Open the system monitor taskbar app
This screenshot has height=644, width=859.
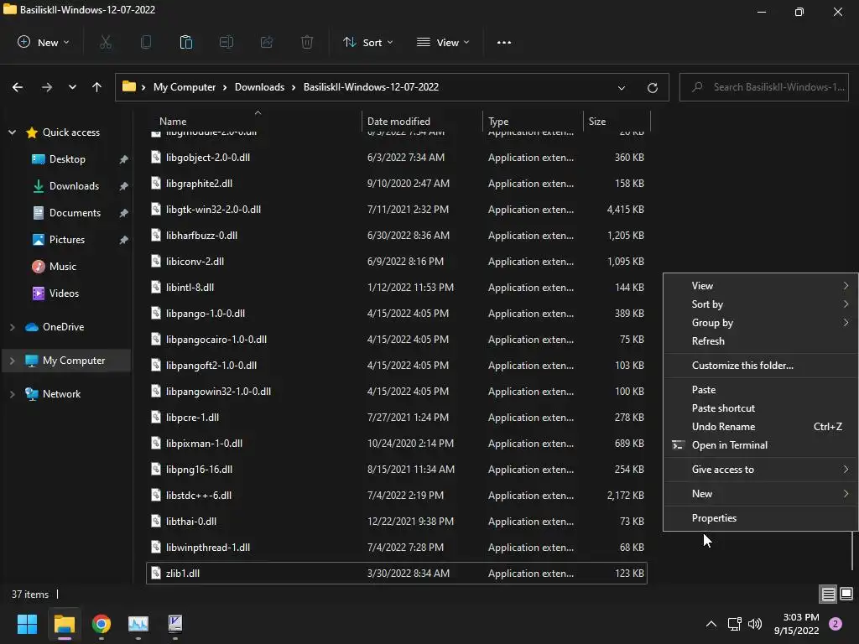coord(138,624)
